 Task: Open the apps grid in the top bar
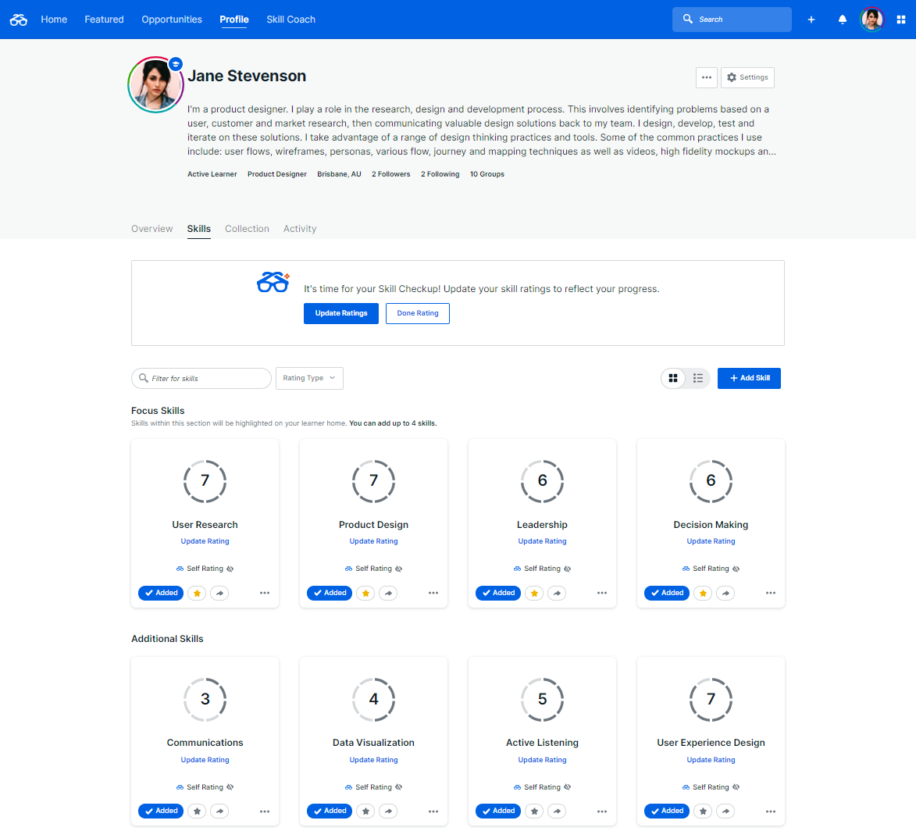[902, 19]
